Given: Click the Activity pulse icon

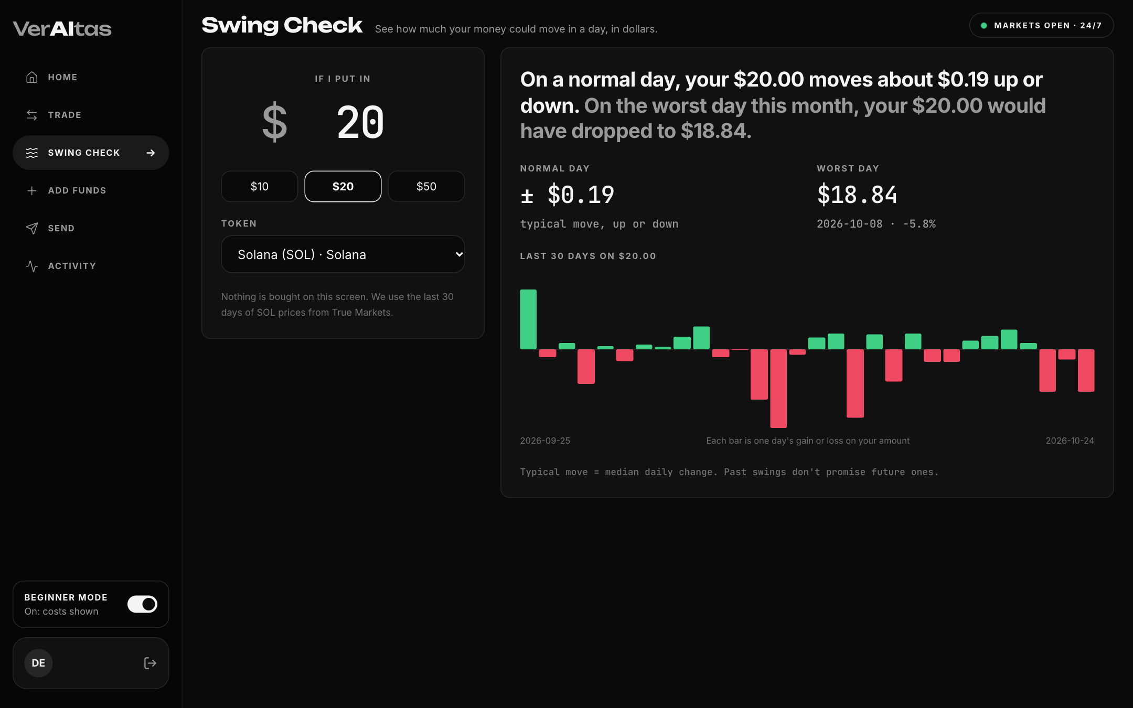Looking at the screenshot, I should [x=32, y=266].
